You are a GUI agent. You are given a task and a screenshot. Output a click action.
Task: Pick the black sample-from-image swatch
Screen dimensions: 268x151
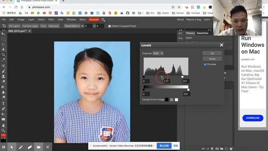167,99
